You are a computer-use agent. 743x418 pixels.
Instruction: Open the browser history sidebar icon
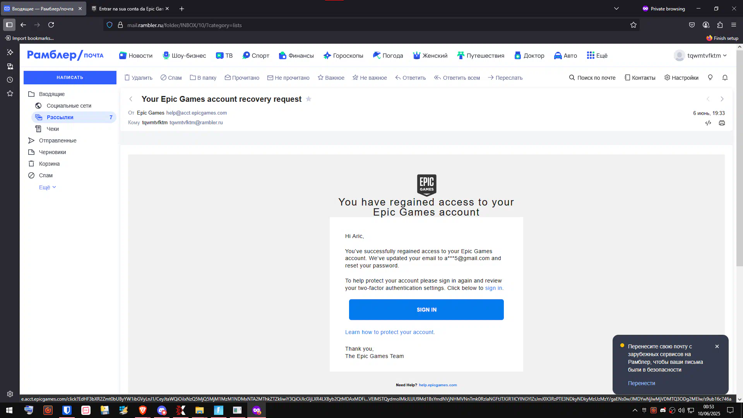(x=10, y=80)
